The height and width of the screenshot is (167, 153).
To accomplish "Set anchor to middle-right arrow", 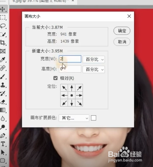I will 79,95.
